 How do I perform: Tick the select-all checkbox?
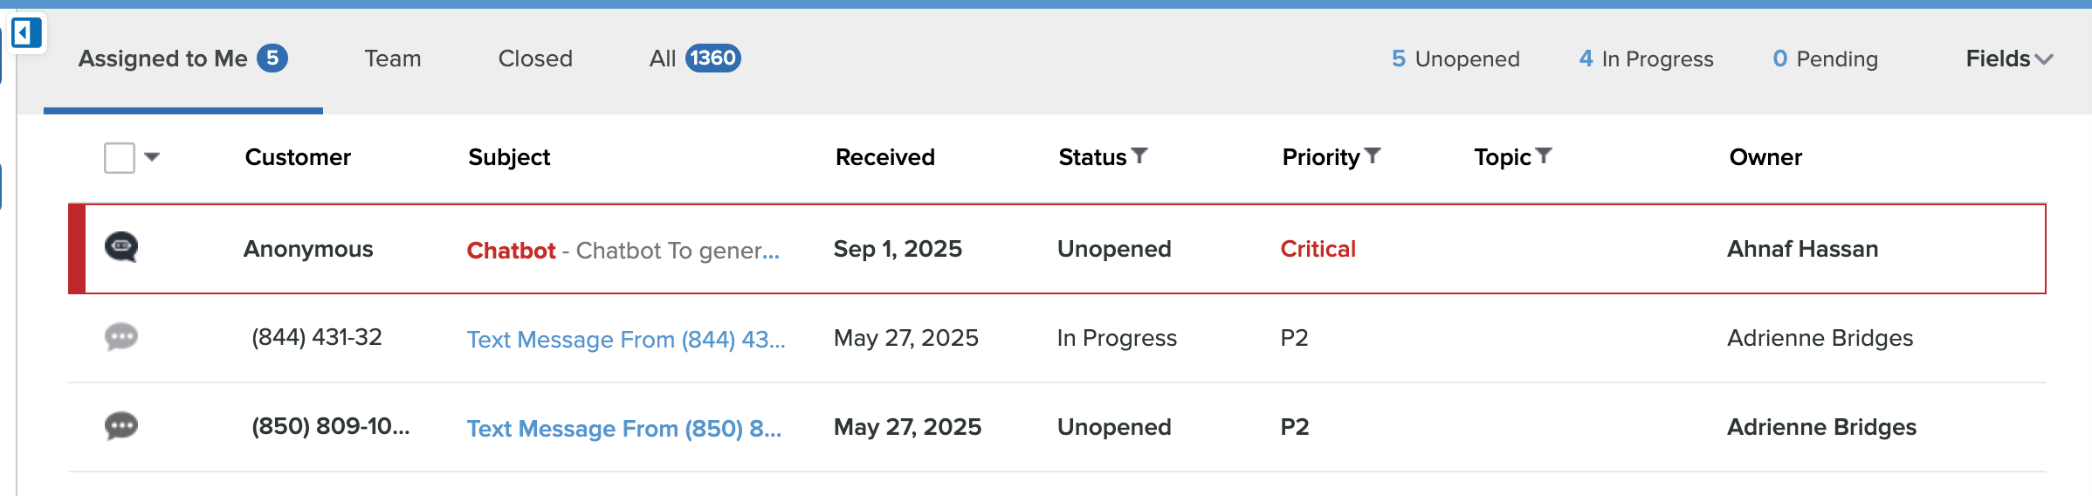[120, 158]
